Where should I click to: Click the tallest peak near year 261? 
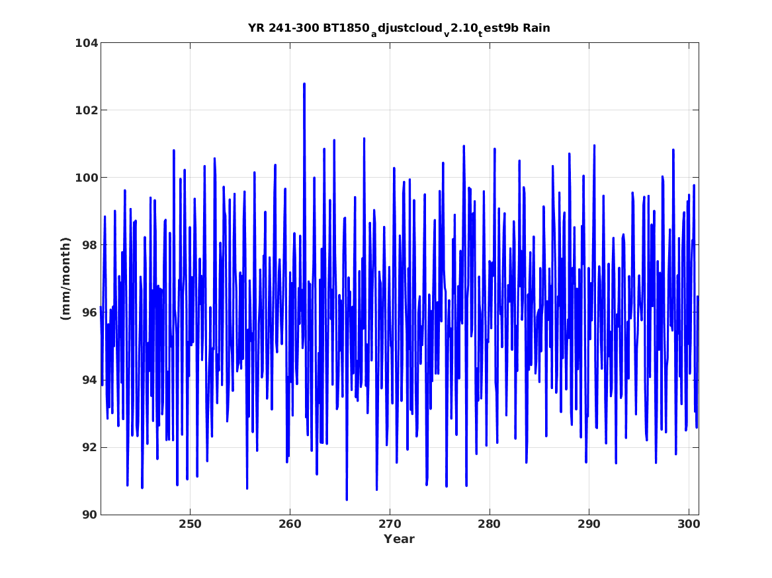click(304, 85)
